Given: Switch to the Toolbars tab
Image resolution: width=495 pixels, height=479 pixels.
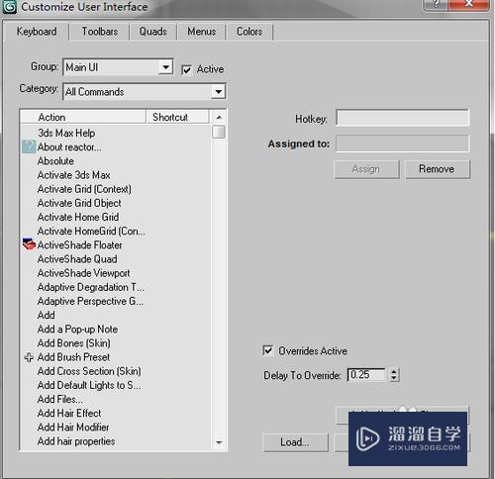Looking at the screenshot, I should tap(100, 32).
